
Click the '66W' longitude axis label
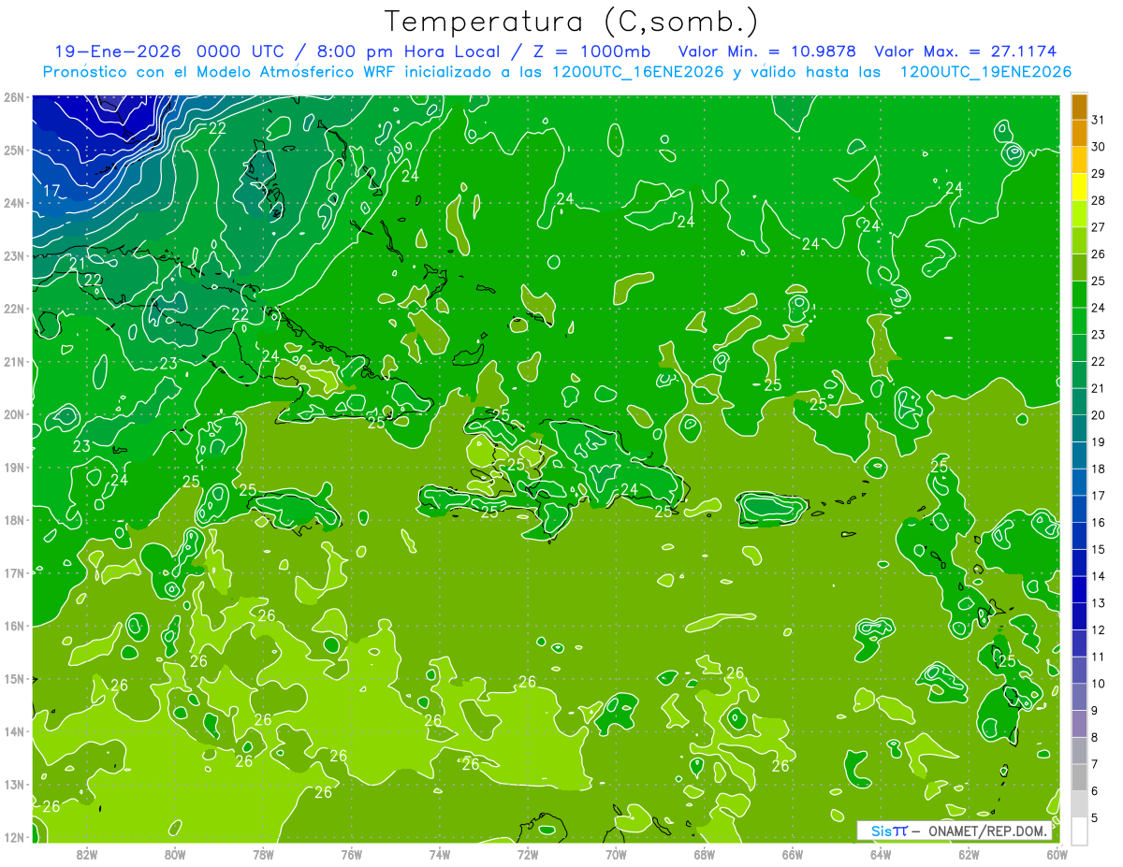(793, 854)
